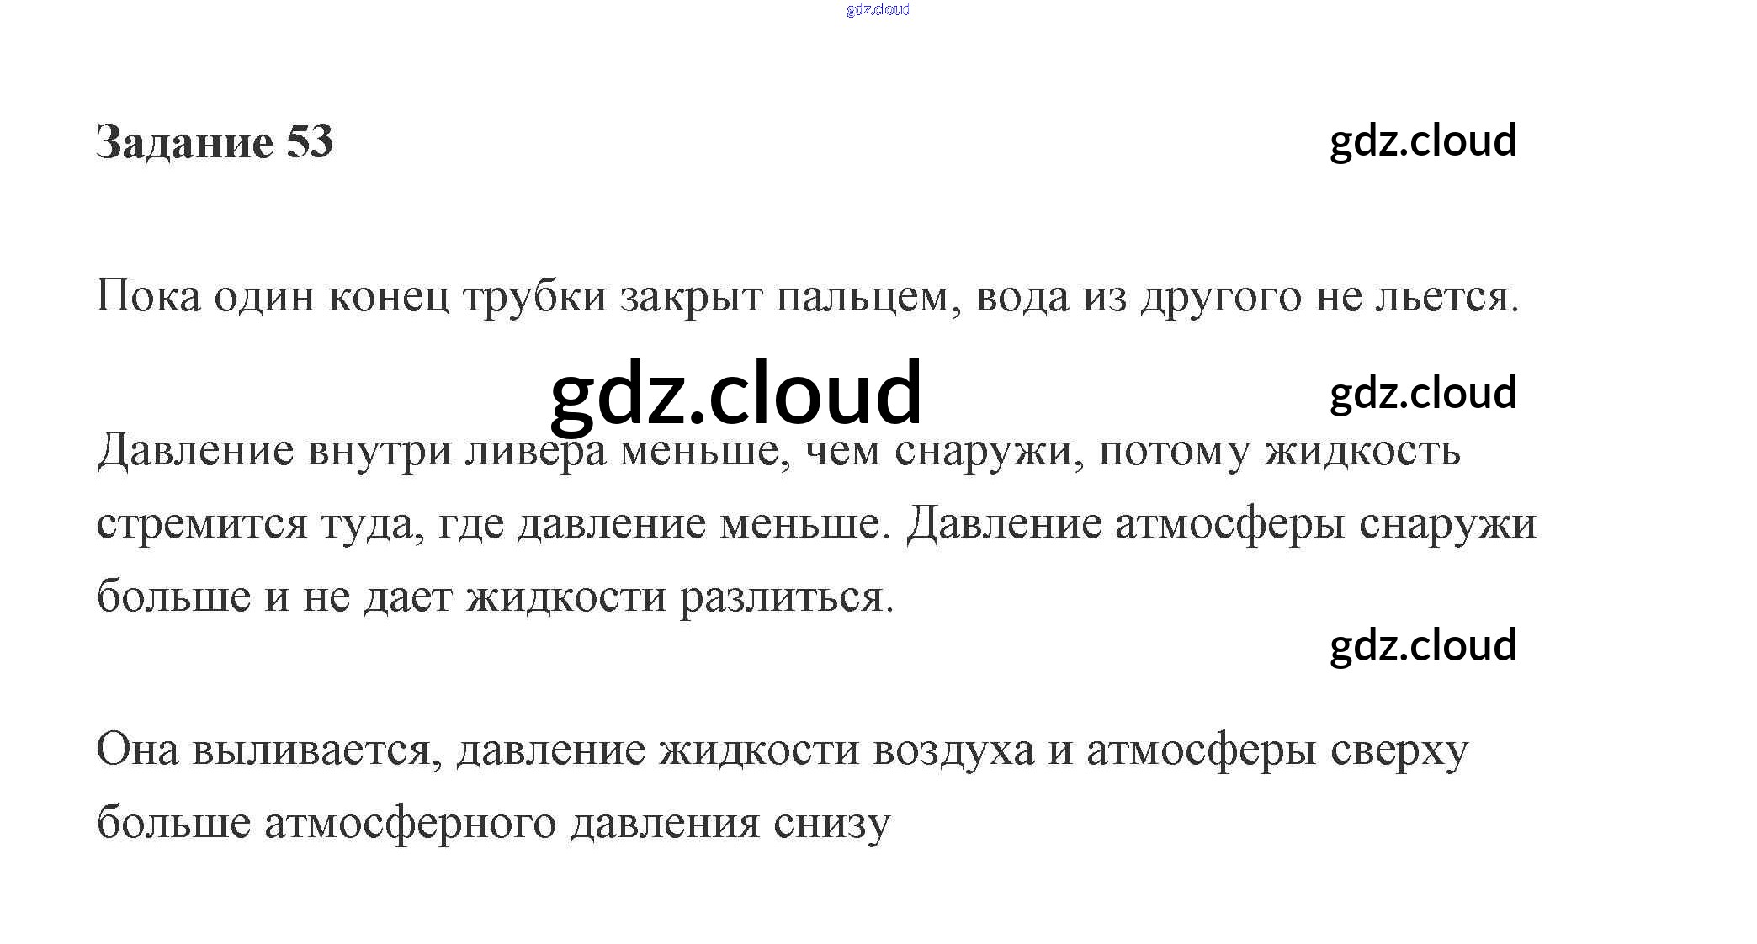Image resolution: width=1757 pixels, height=944 pixels.
Task: Click the gdz.cloud watermark beside the heading
Action: pyautogui.click(x=1423, y=141)
